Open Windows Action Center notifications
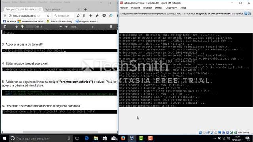This screenshot has width=253, height=142. pos(247,138)
